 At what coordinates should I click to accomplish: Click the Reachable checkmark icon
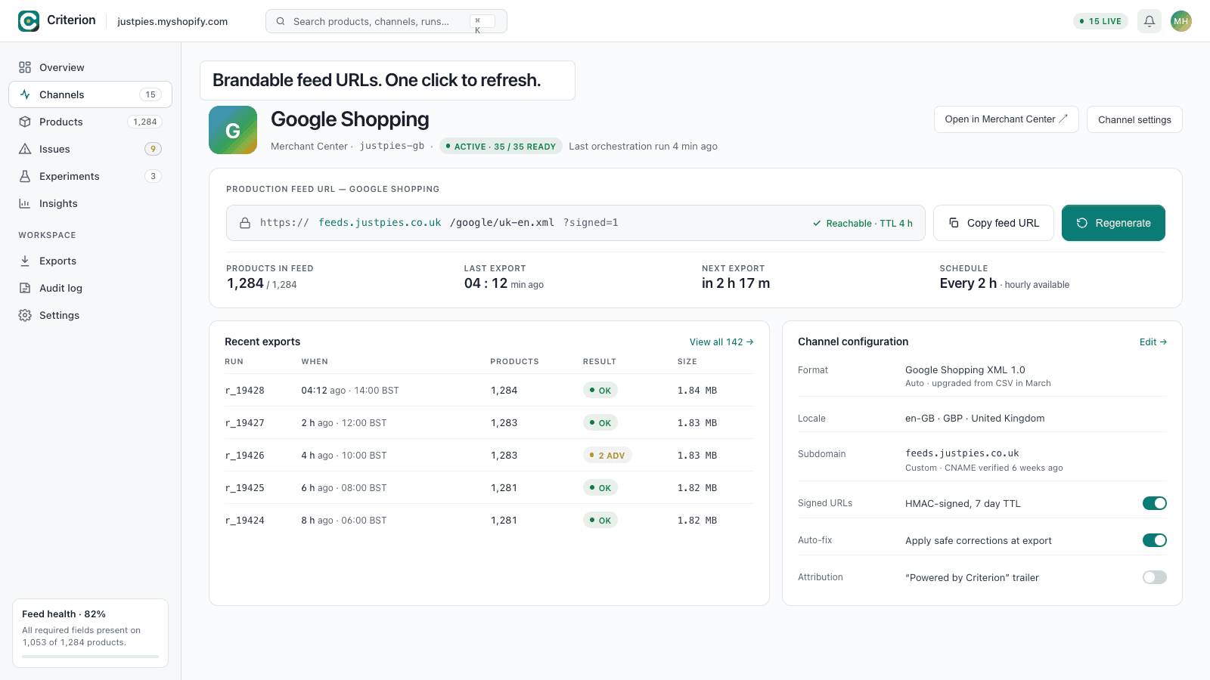[x=817, y=224]
